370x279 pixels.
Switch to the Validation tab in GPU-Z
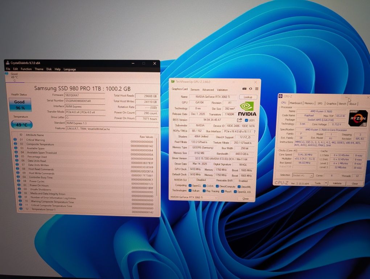tap(222, 90)
